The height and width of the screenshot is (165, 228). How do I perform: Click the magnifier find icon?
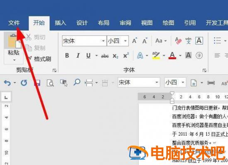coord(77,82)
